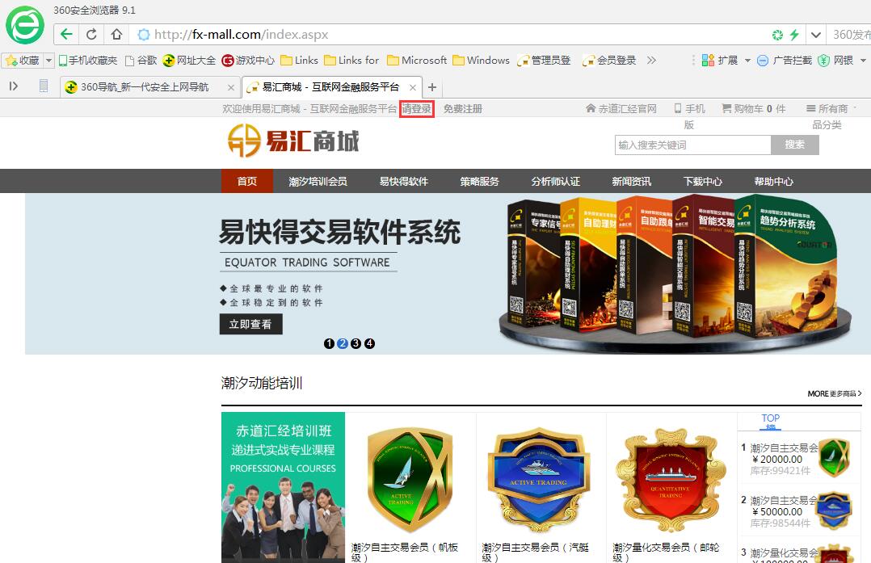Screen dimensions: 871x563
Task: Close the 360导航 tab
Action: pyautogui.click(x=231, y=87)
